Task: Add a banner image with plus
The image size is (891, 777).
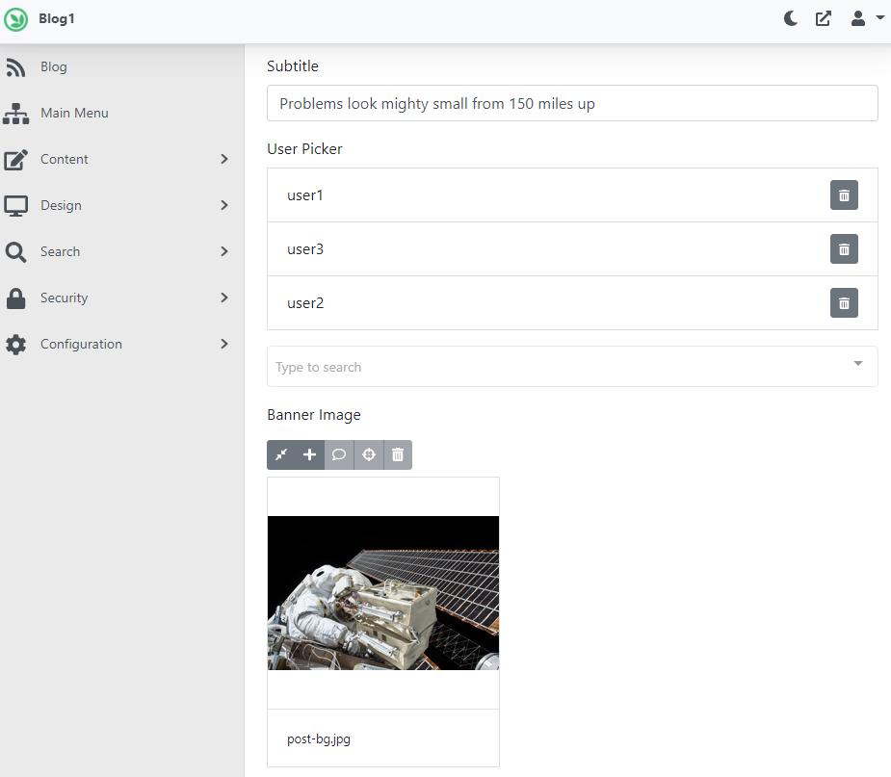Action: pyautogui.click(x=310, y=455)
